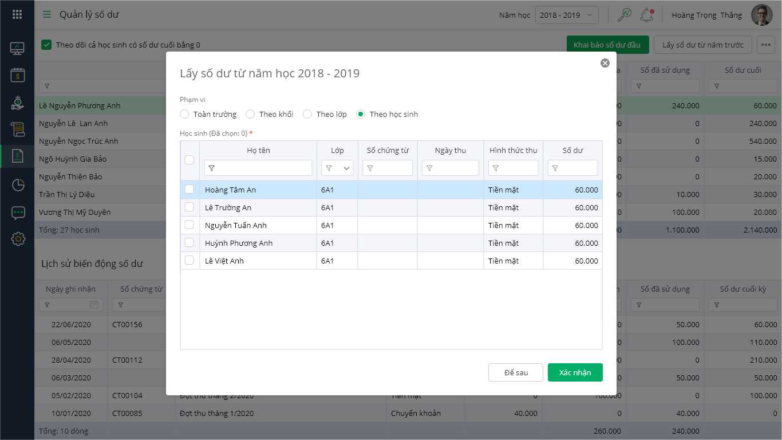This screenshot has height=440, width=782.
Task: Open the dashboard monitor sidebar icon
Action: point(18,48)
